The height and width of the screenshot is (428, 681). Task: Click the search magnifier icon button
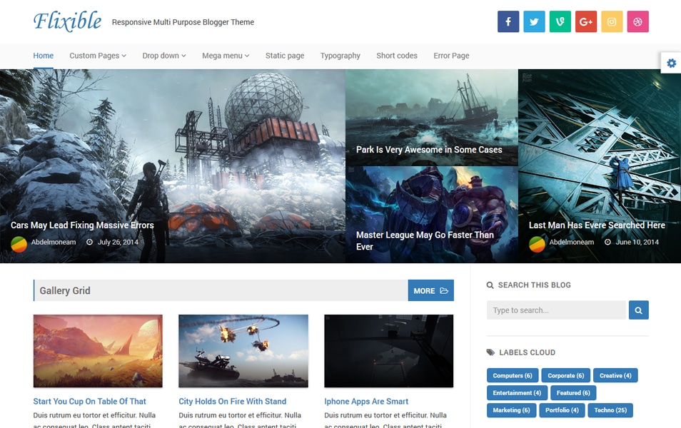click(637, 310)
